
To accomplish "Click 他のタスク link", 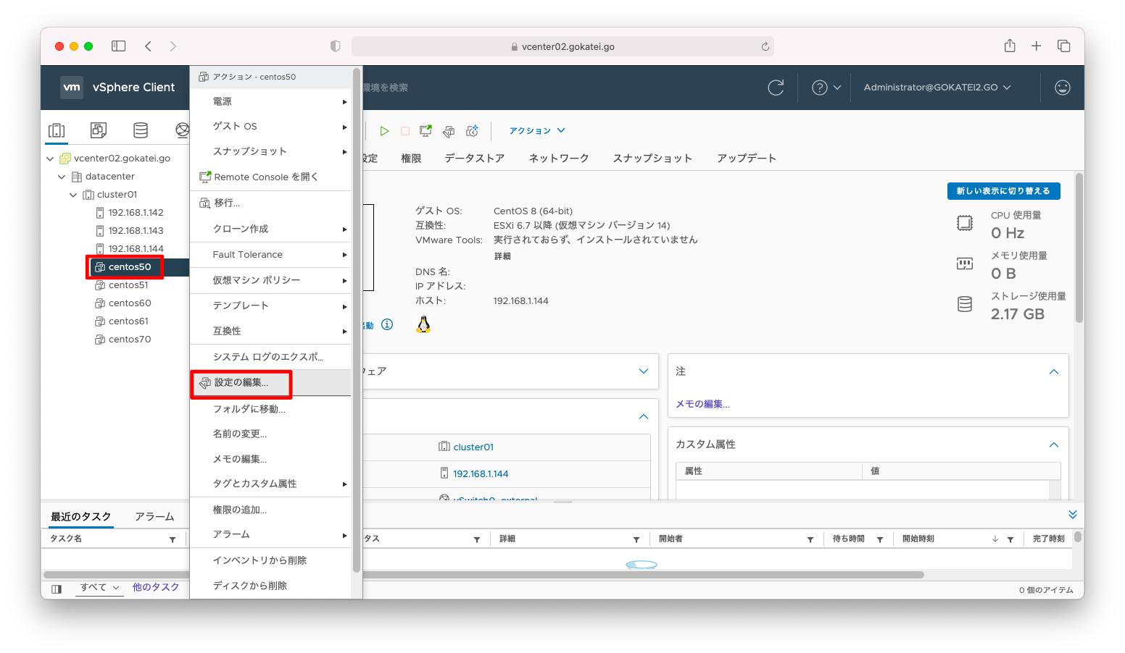I will [x=156, y=587].
